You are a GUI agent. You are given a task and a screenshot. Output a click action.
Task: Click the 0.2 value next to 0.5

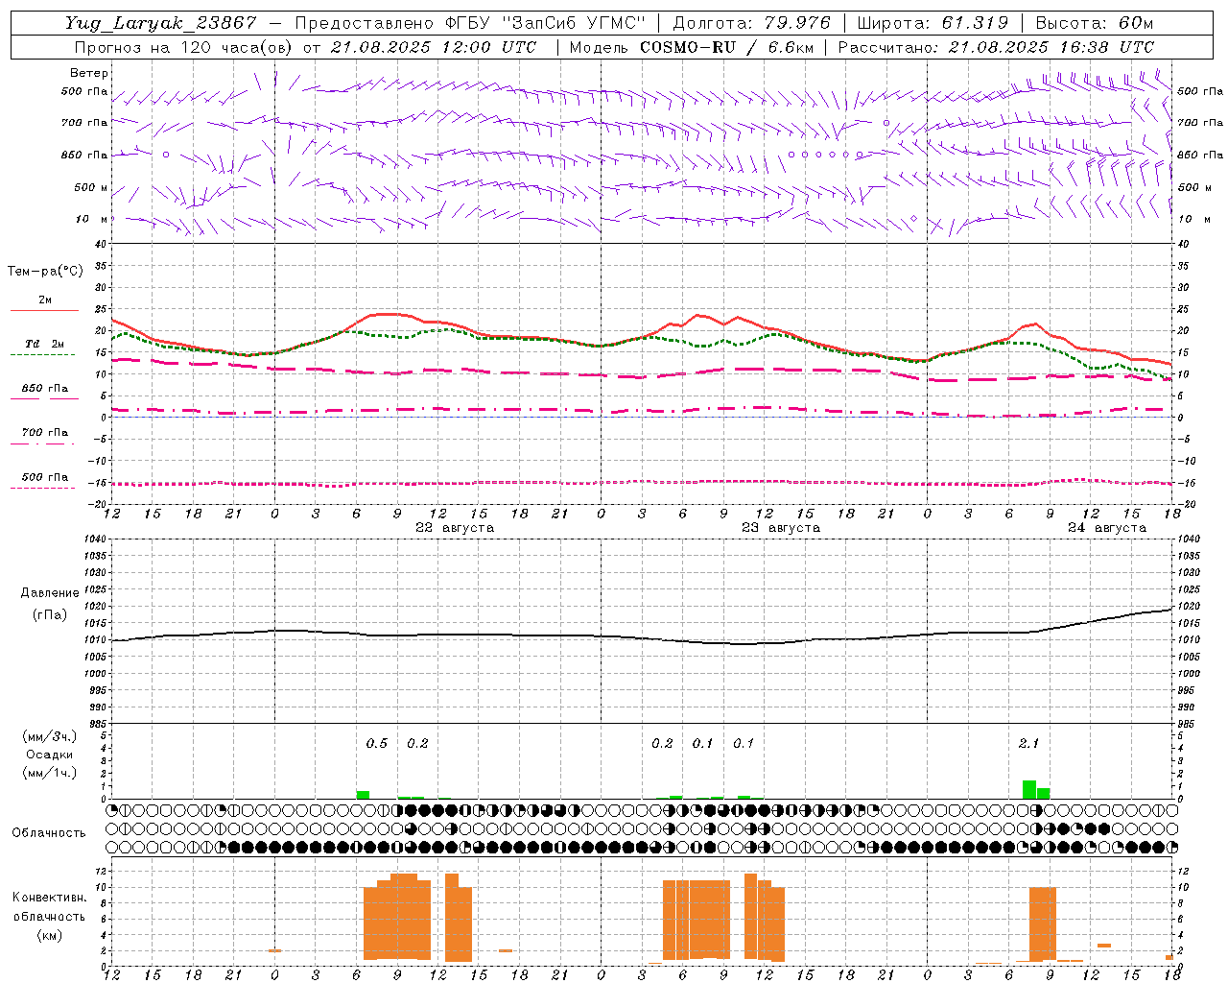tap(417, 744)
